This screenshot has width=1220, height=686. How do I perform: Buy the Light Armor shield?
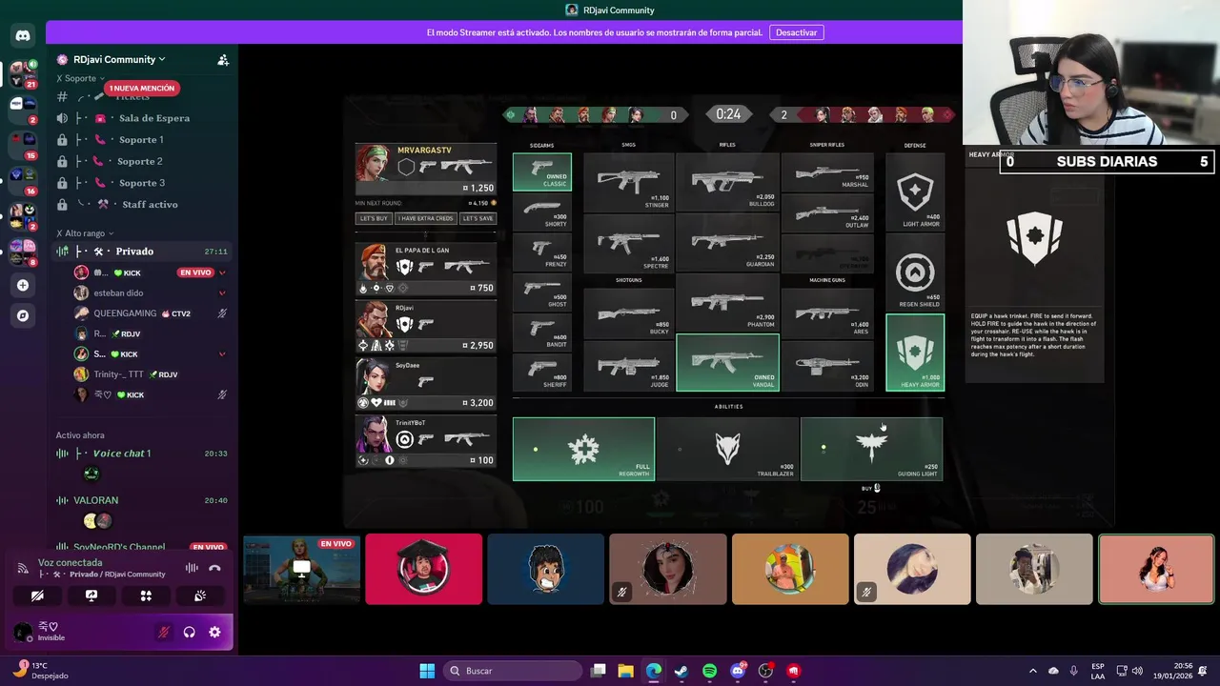[x=915, y=192]
